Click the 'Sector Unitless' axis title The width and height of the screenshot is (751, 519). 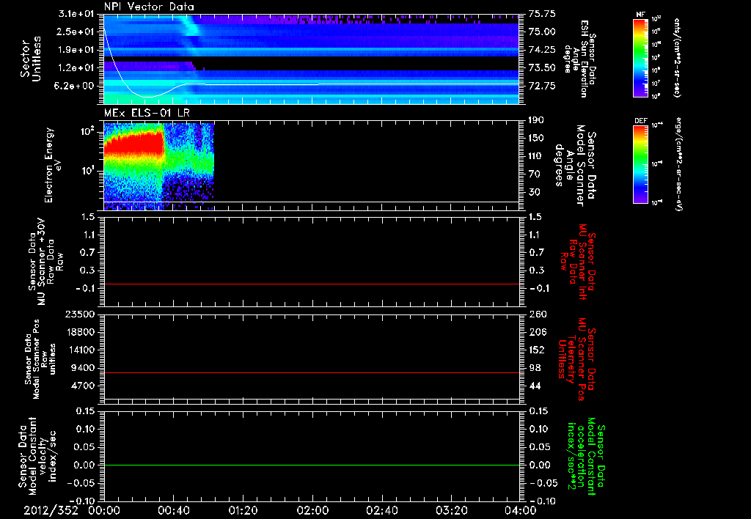coord(31,59)
